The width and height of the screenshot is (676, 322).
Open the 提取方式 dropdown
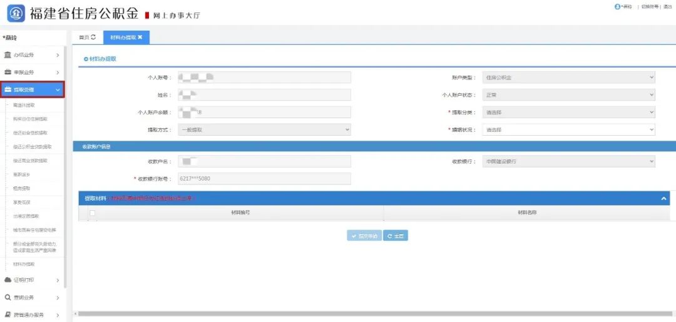point(264,130)
